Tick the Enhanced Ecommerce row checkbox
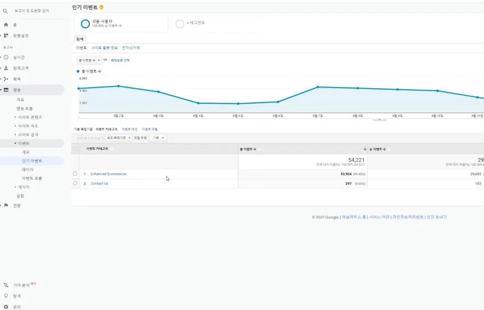 (75, 174)
